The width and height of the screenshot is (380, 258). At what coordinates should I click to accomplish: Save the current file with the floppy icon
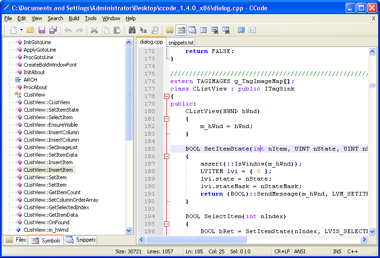[42, 30]
